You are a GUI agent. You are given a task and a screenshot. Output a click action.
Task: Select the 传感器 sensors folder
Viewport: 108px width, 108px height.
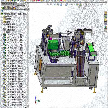(8, 19)
